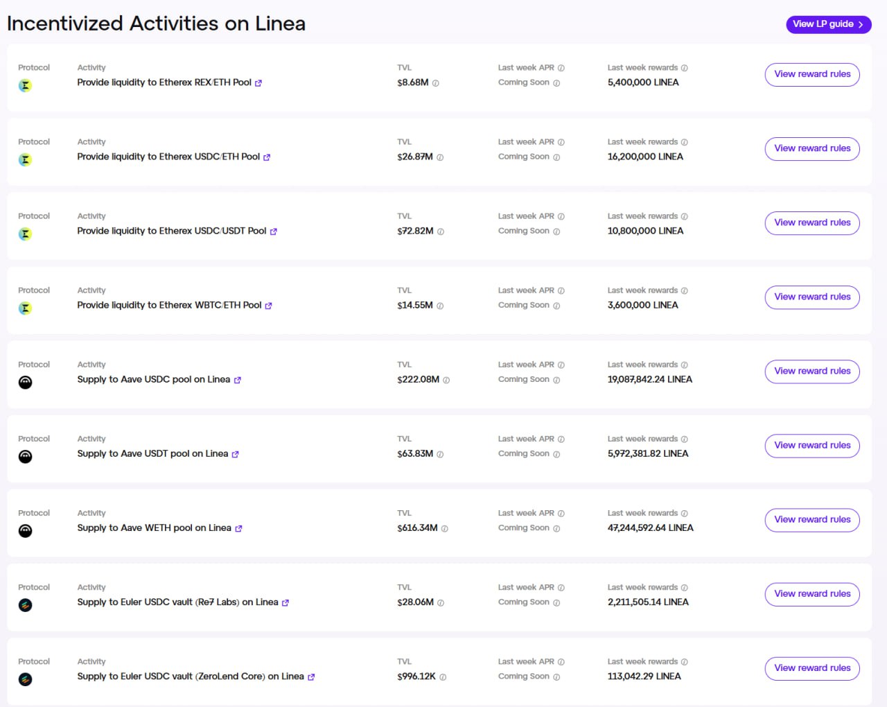Click Last week rewards info icon in ZeroLend Core row
This screenshot has height=707, width=887.
[x=685, y=662]
